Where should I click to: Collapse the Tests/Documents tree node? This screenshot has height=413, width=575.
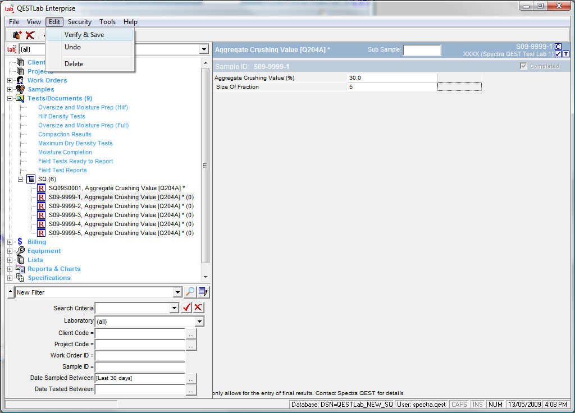tap(10, 98)
